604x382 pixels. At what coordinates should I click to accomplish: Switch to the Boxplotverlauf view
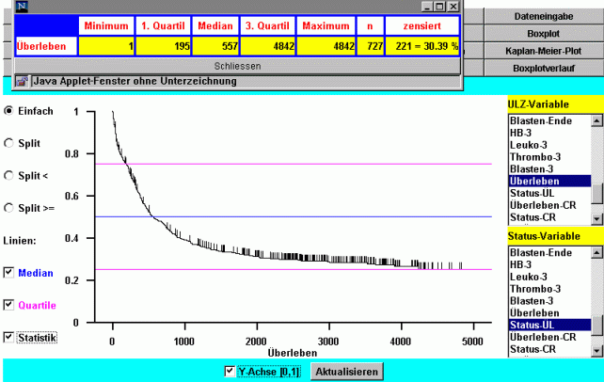click(544, 68)
